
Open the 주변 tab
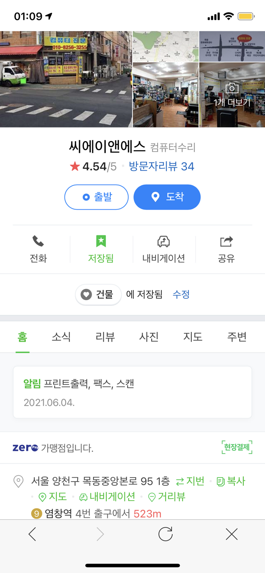pos(237,337)
